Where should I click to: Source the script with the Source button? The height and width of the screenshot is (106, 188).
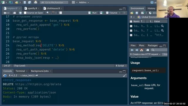tap(112, 13)
